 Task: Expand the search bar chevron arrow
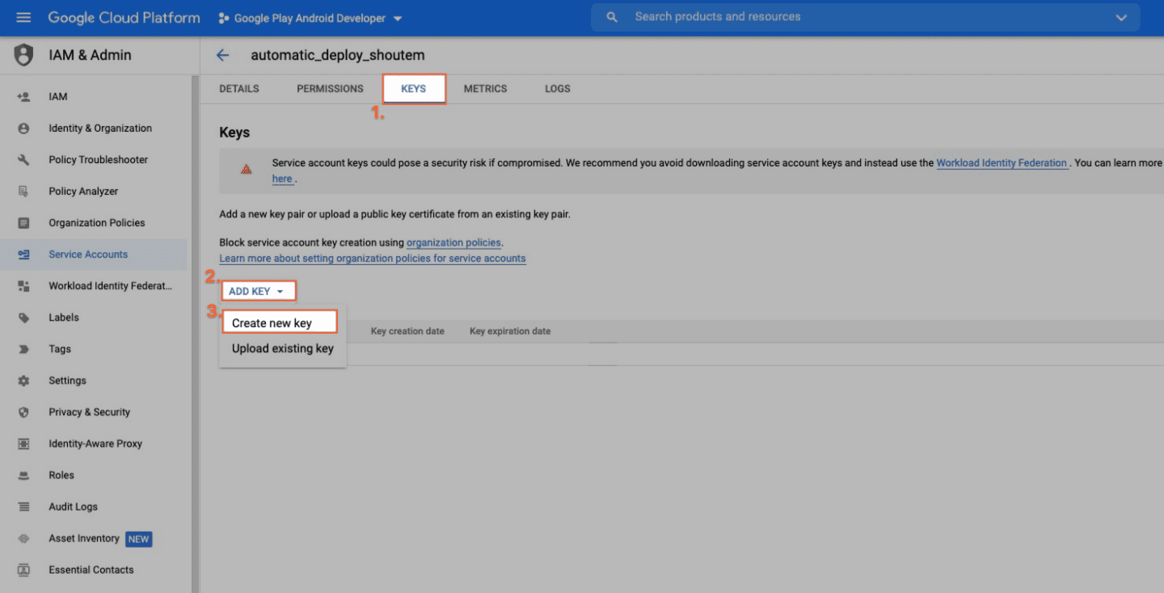(1120, 18)
